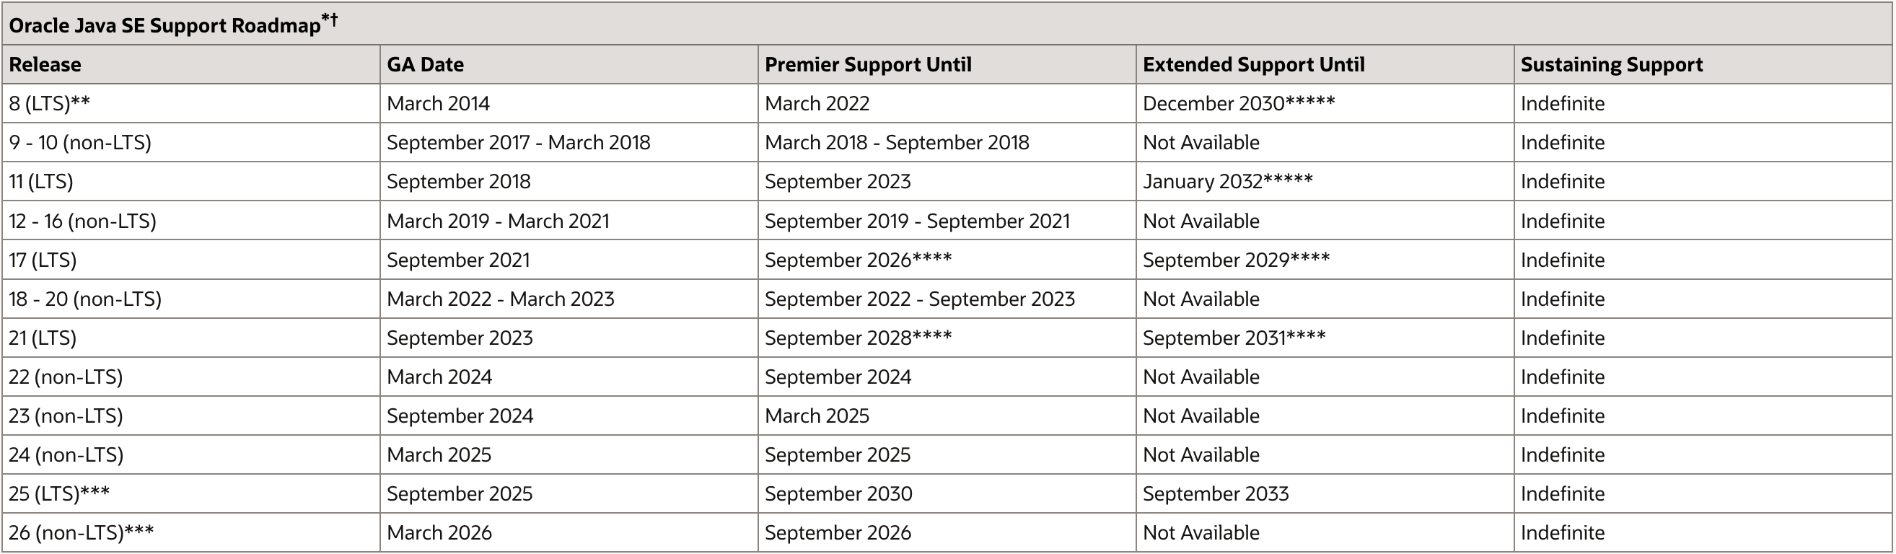Select the September 2031**** extended support cell
The image size is (1896, 554).
[x=1234, y=338]
